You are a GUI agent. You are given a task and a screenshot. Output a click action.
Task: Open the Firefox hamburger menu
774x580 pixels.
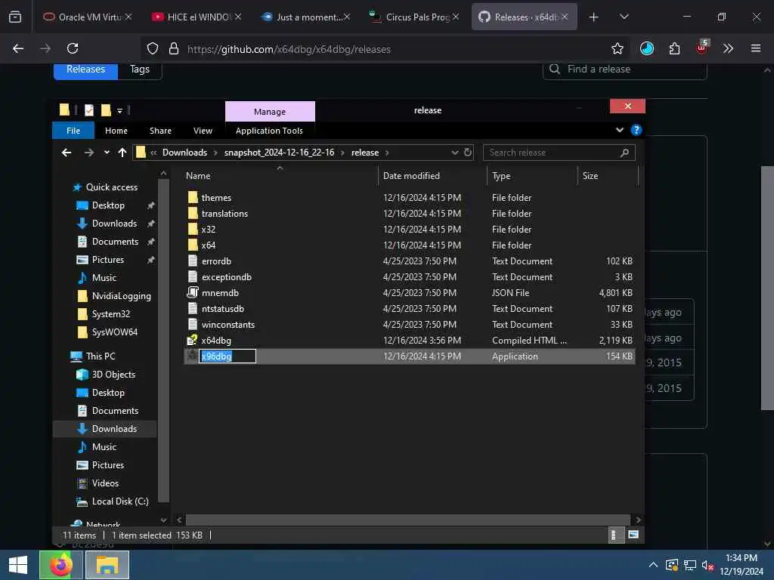click(x=756, y=48)
